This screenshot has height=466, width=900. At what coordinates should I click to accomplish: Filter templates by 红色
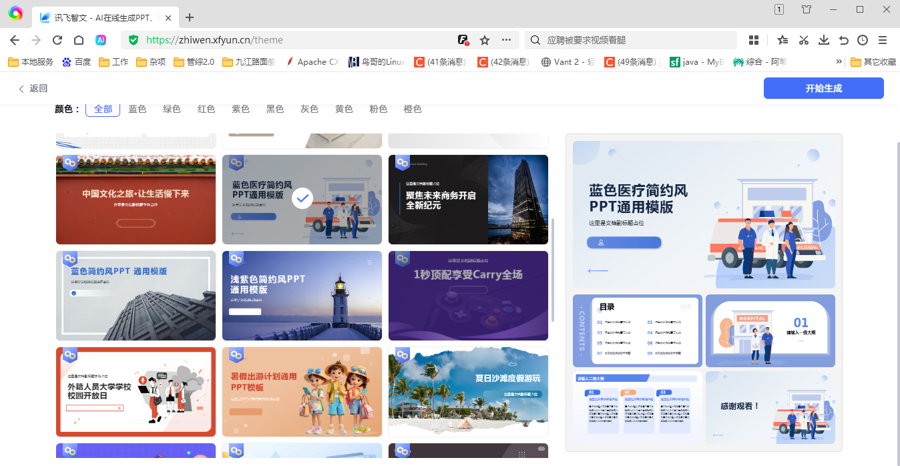click(x=206, y=109)
